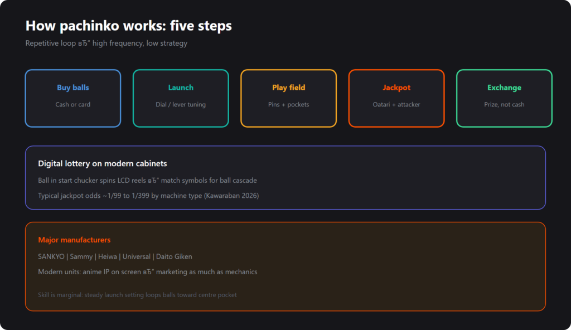Click the 'Major manufacturers' heading
Screen dimensions: 571x330
(74, 240)
